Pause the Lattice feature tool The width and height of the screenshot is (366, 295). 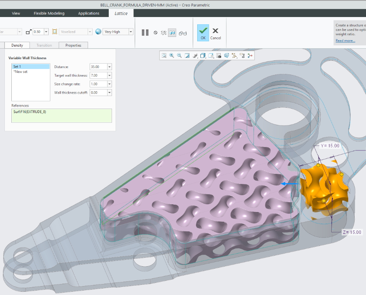click(145, 32)
